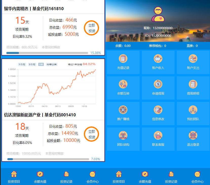This screenshot has width=210, height=185.
Task: Select the 1年 chart range tab
Action: (41, 64)
